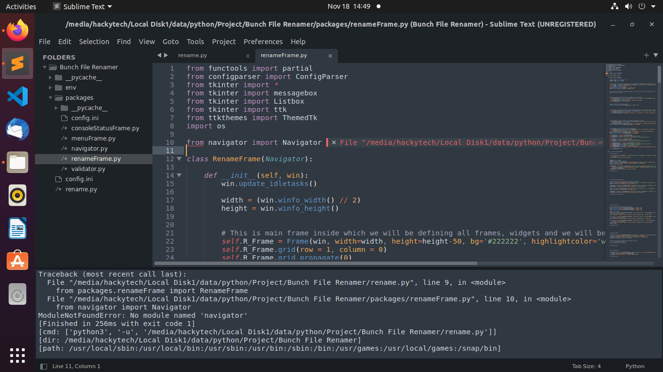This screenshot has width=663, height=372.
Task: Open the Preferences menu
Action: 263,42
